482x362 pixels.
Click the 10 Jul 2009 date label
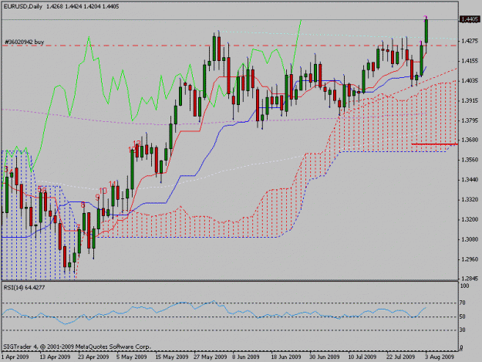[362, 357]
